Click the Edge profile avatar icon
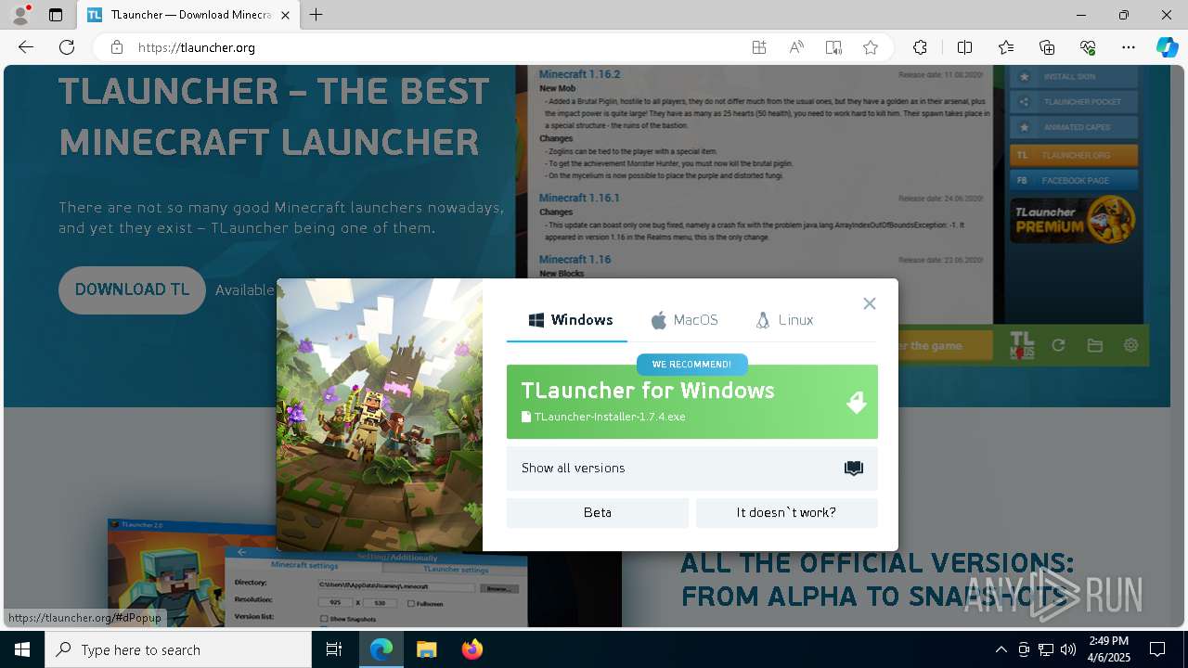 coord(20,14)
